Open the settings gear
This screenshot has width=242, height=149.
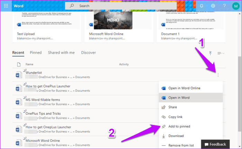[x=213, y=6]
